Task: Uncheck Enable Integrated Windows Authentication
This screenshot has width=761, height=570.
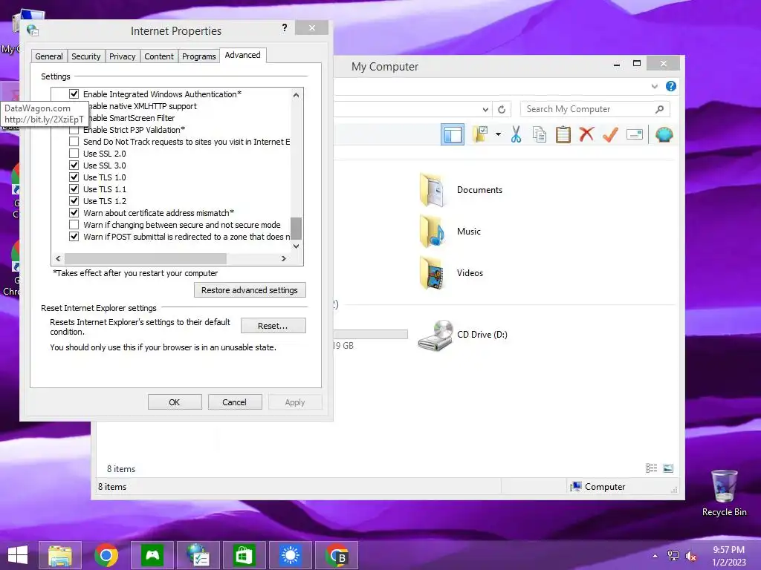Action: click(x=74, y=94)
